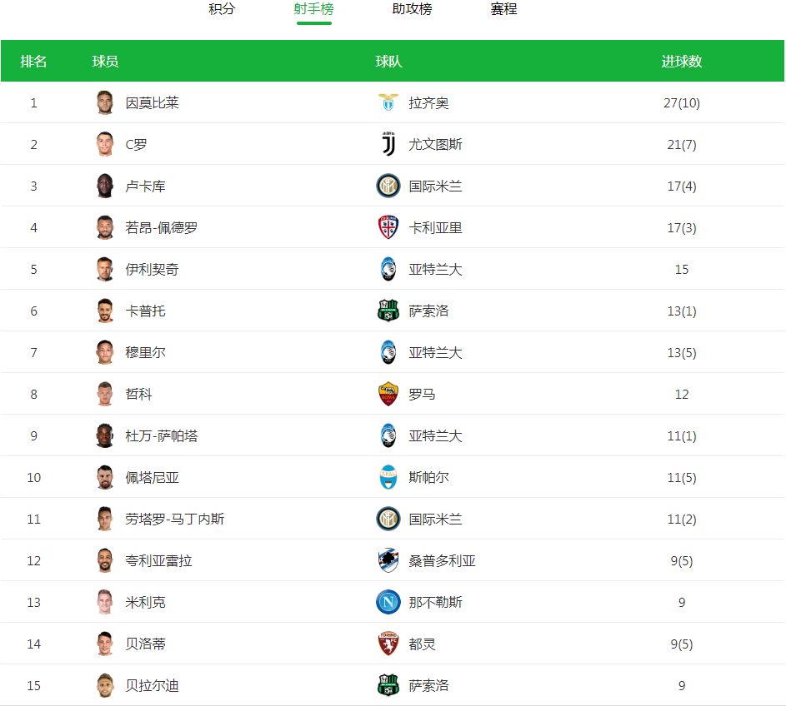786x706 pixels.
Task: Select the 射手榜 top scorers tab
Action: (313, 9)
